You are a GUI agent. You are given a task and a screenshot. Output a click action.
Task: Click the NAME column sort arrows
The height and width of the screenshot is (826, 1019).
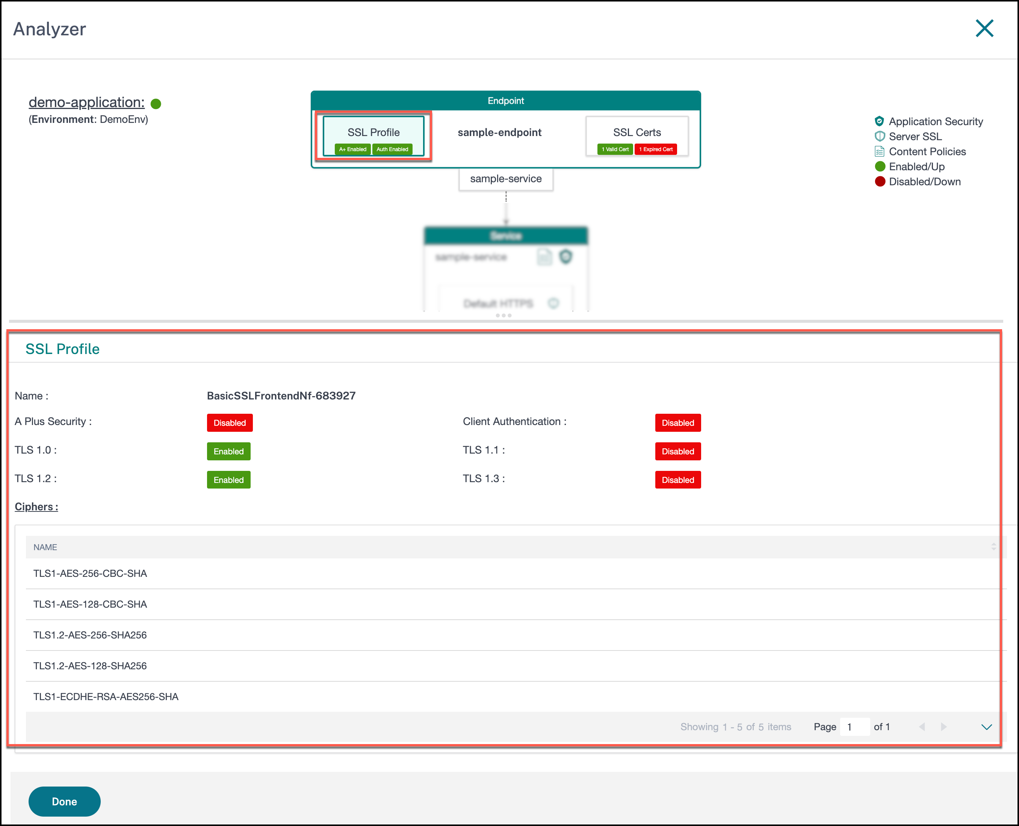993,547
